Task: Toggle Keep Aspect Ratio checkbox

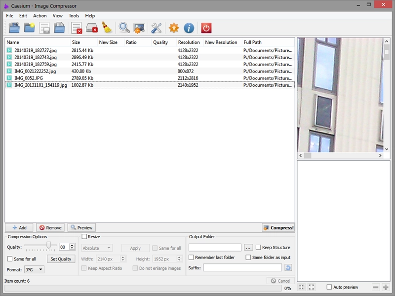Action: coord(84,268)
